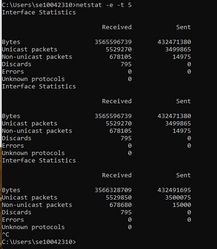Click the Received header in the last block
Viewport: 217px width, 249px height.
point(117,175)
